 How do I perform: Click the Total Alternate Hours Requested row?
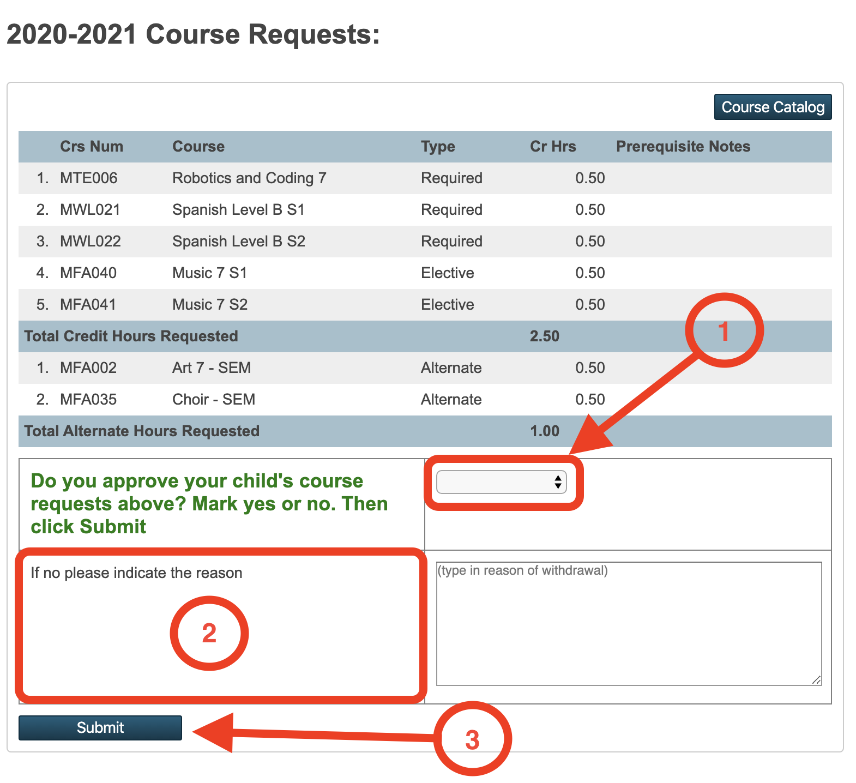point(142,431)
